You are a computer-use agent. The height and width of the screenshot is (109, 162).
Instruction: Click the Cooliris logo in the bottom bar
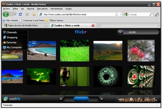pyautogui.click(x=12, y=99)
